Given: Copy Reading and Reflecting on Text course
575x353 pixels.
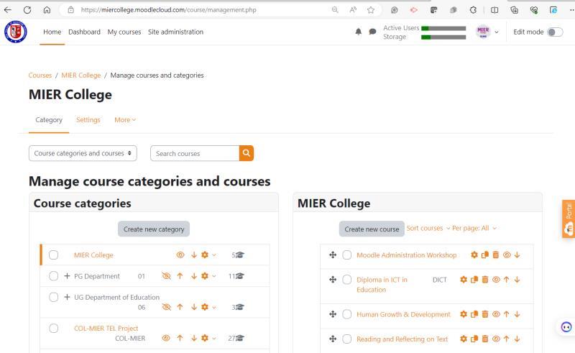Looking at the screenshot, I should 474,339.
